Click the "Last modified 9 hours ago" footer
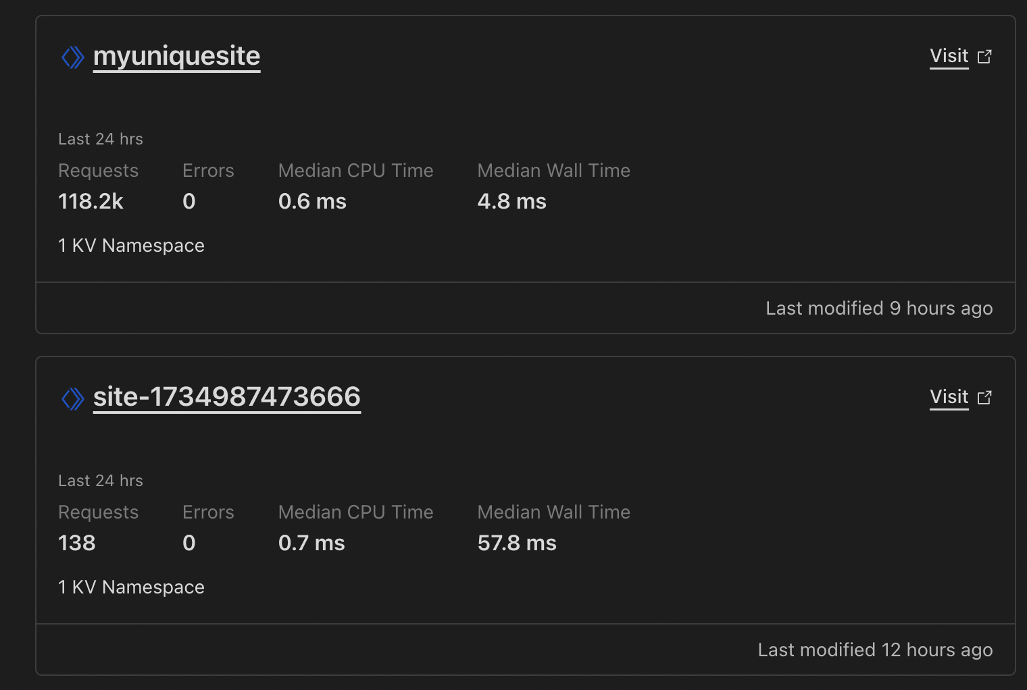 pos(878,309)
